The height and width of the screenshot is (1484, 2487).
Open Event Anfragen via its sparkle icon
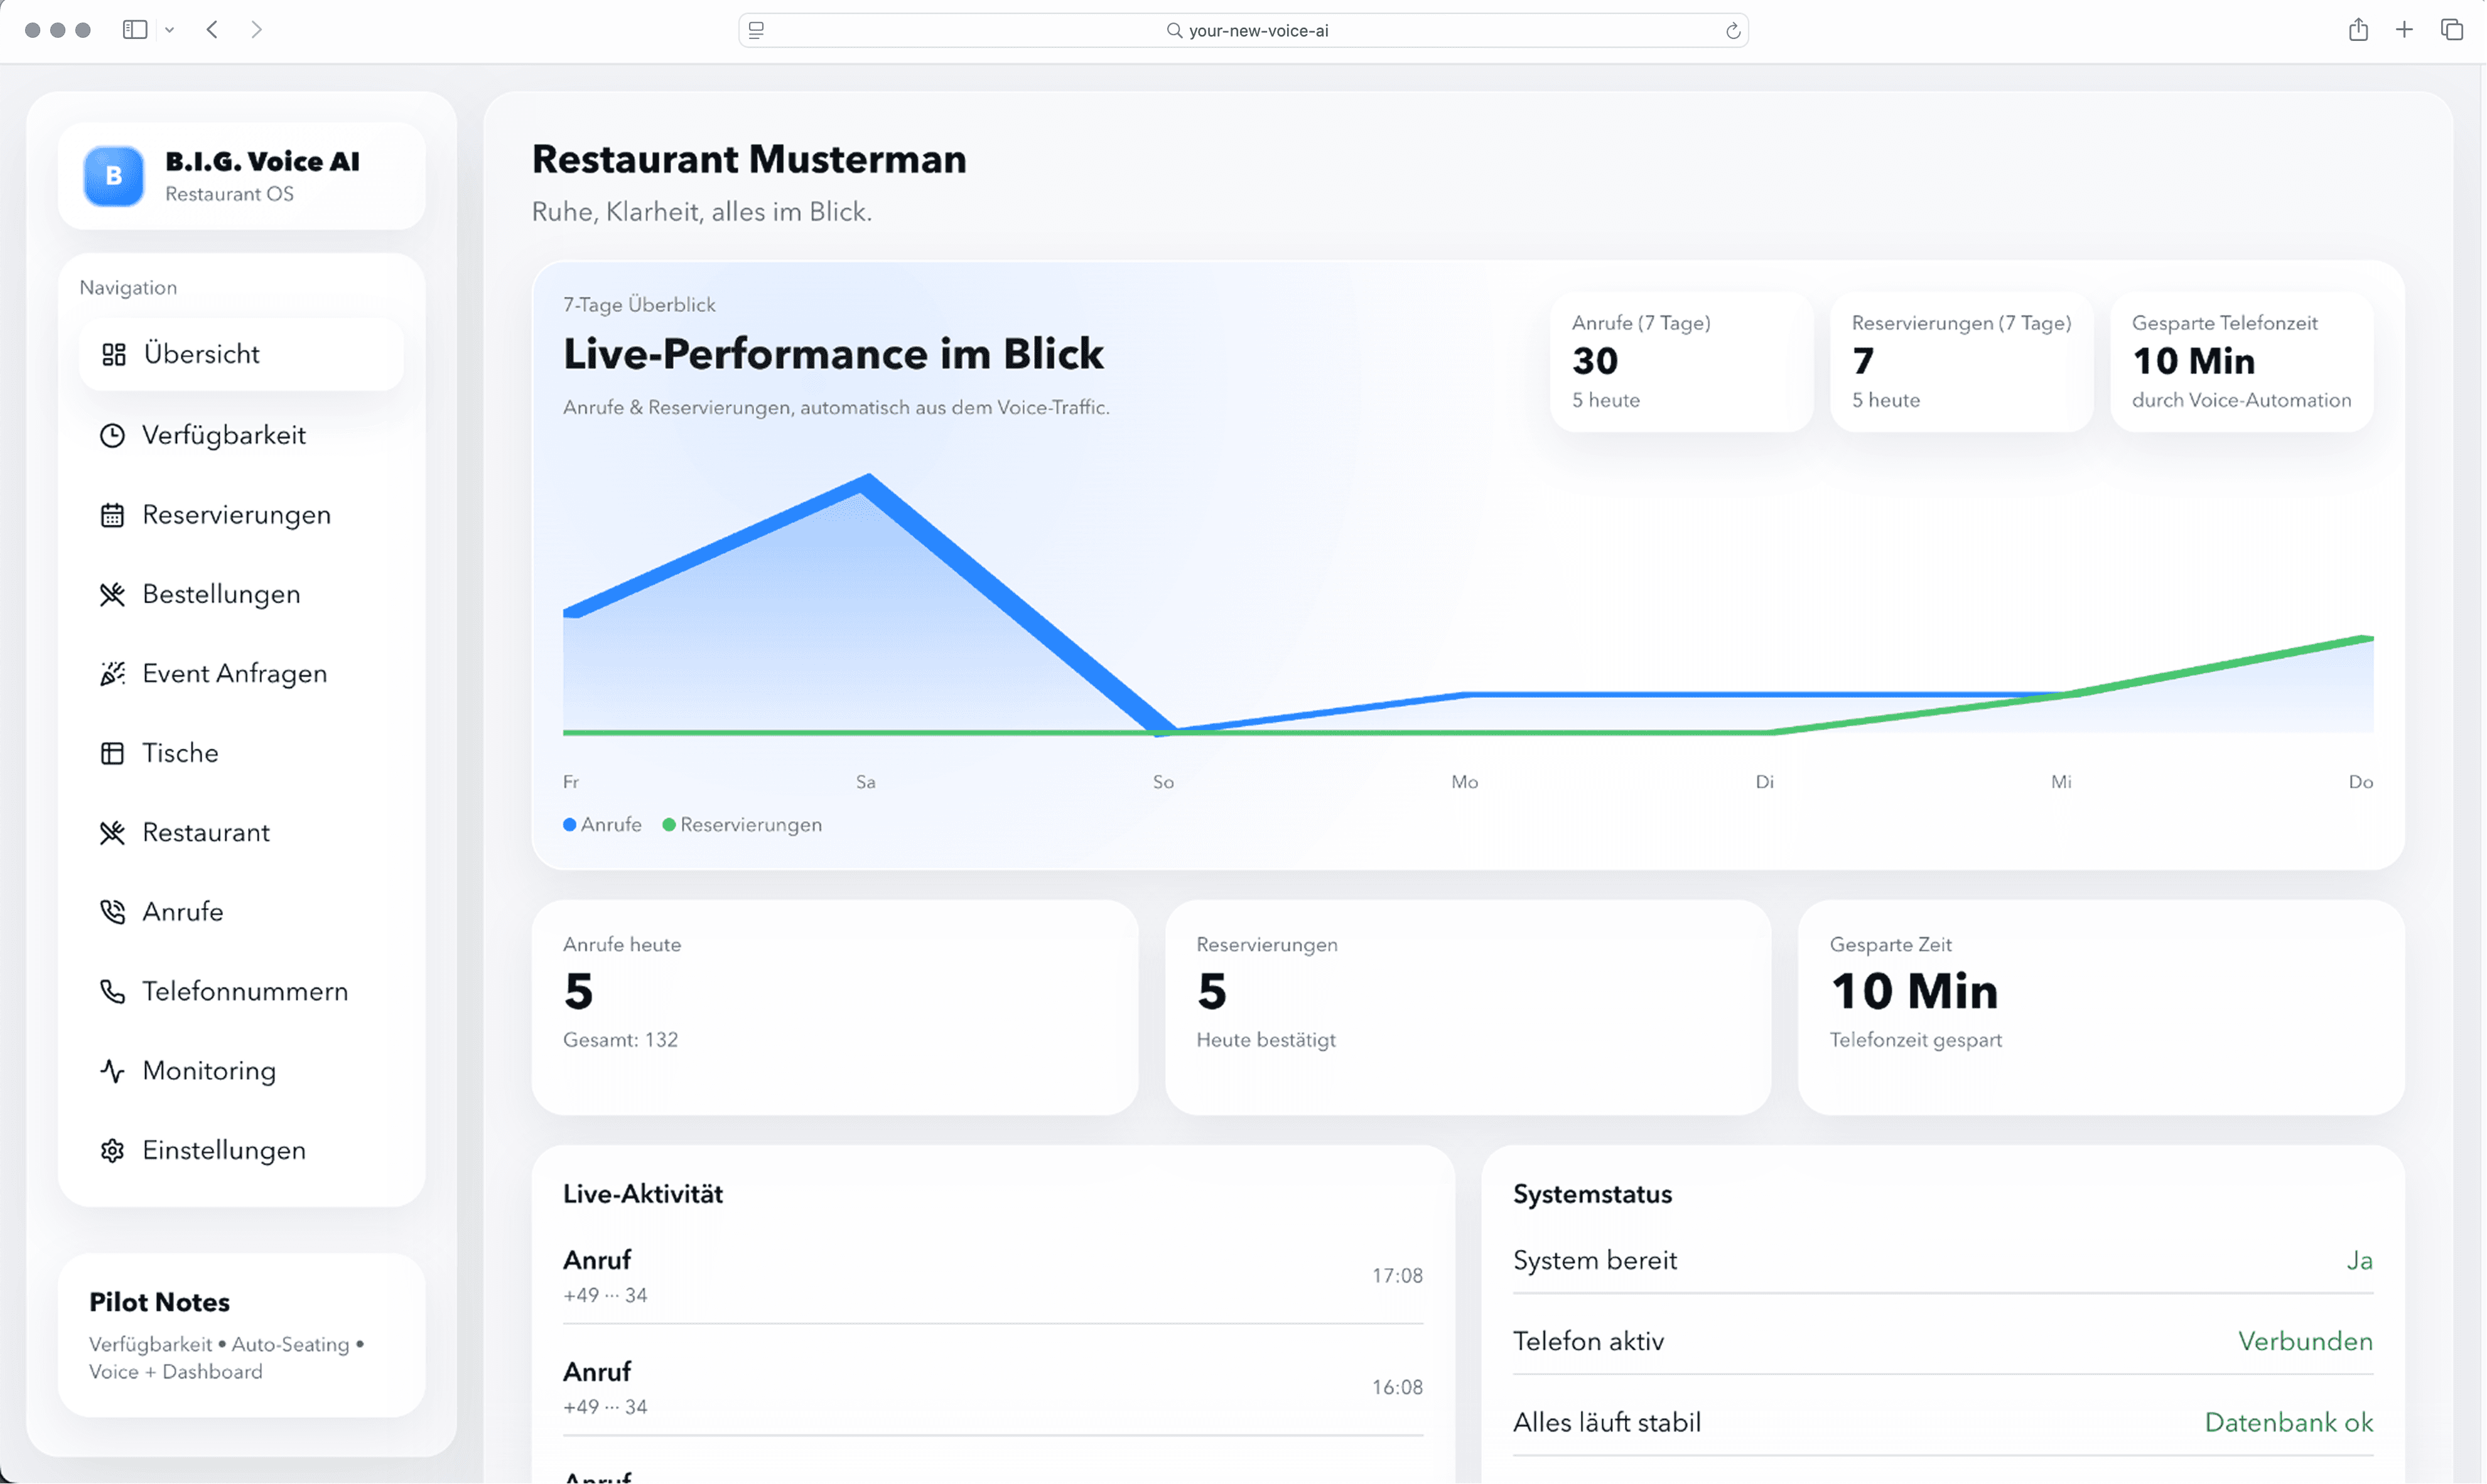[113, 673]
